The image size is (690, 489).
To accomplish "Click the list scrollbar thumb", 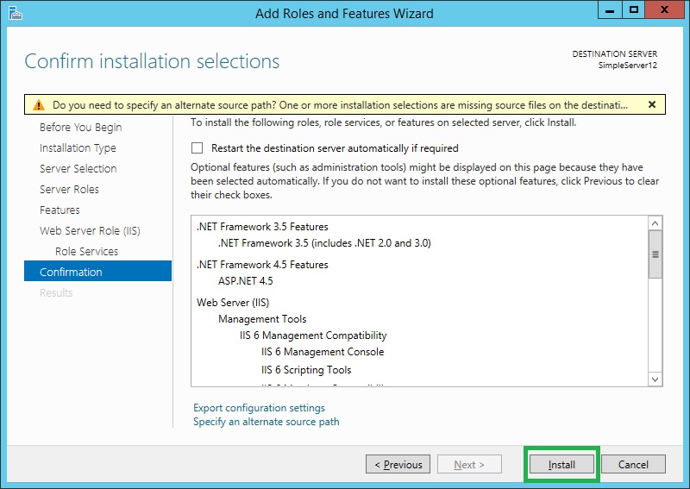I will tap(655, 255).
